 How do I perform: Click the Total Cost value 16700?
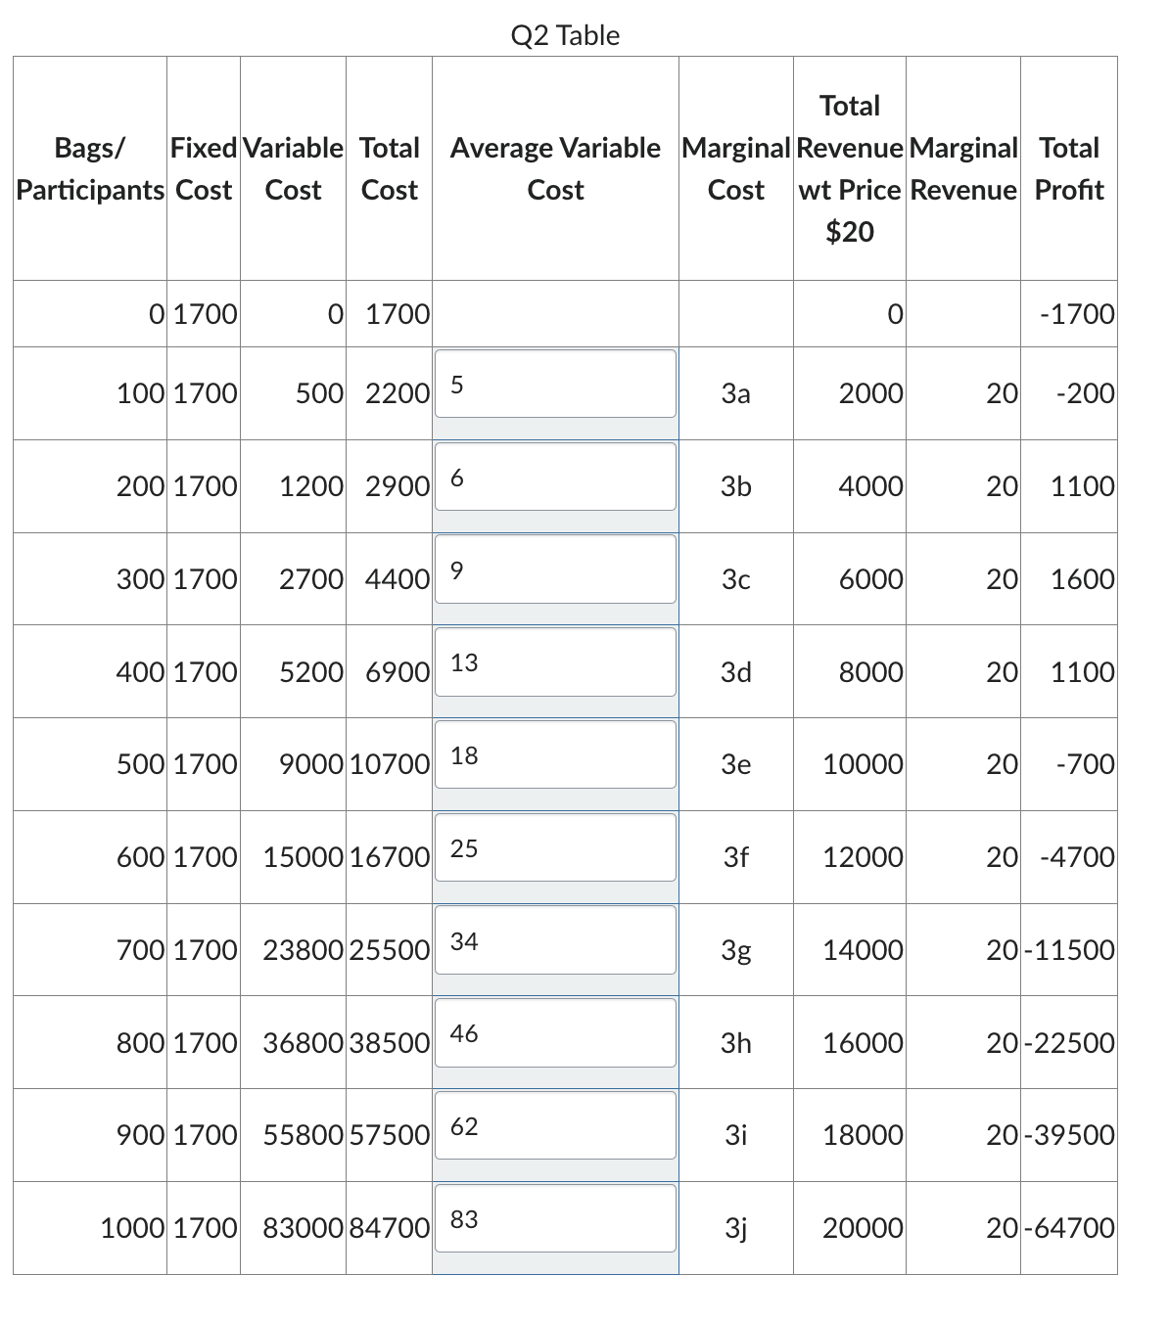(390, 857)
